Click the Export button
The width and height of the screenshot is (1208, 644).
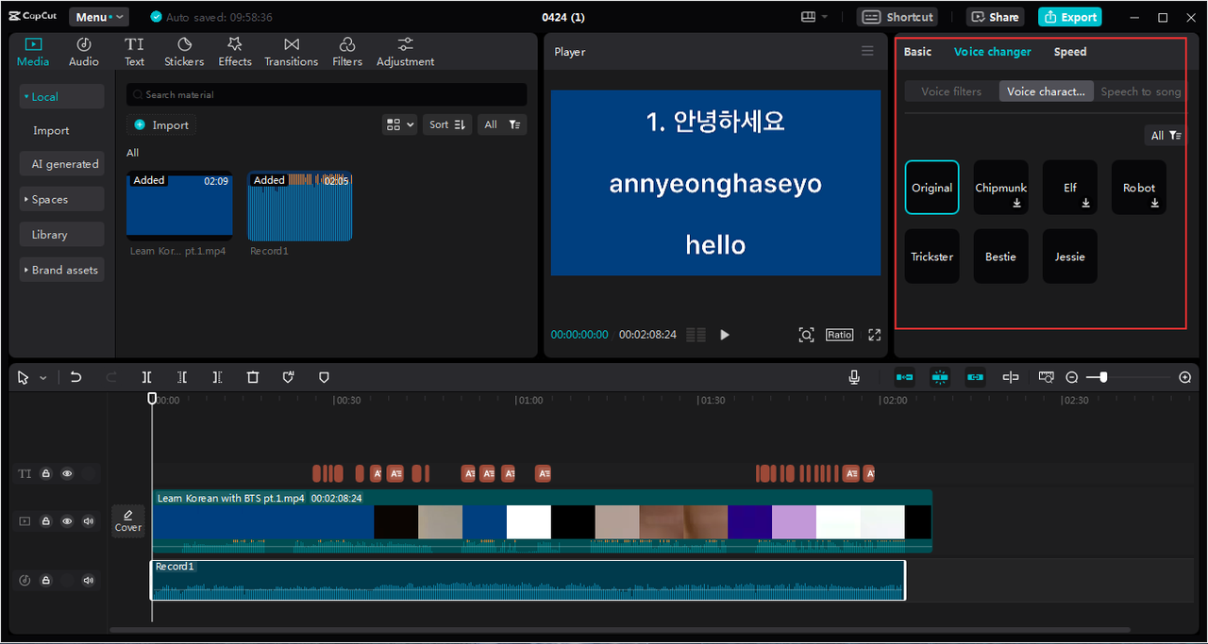1069,17
